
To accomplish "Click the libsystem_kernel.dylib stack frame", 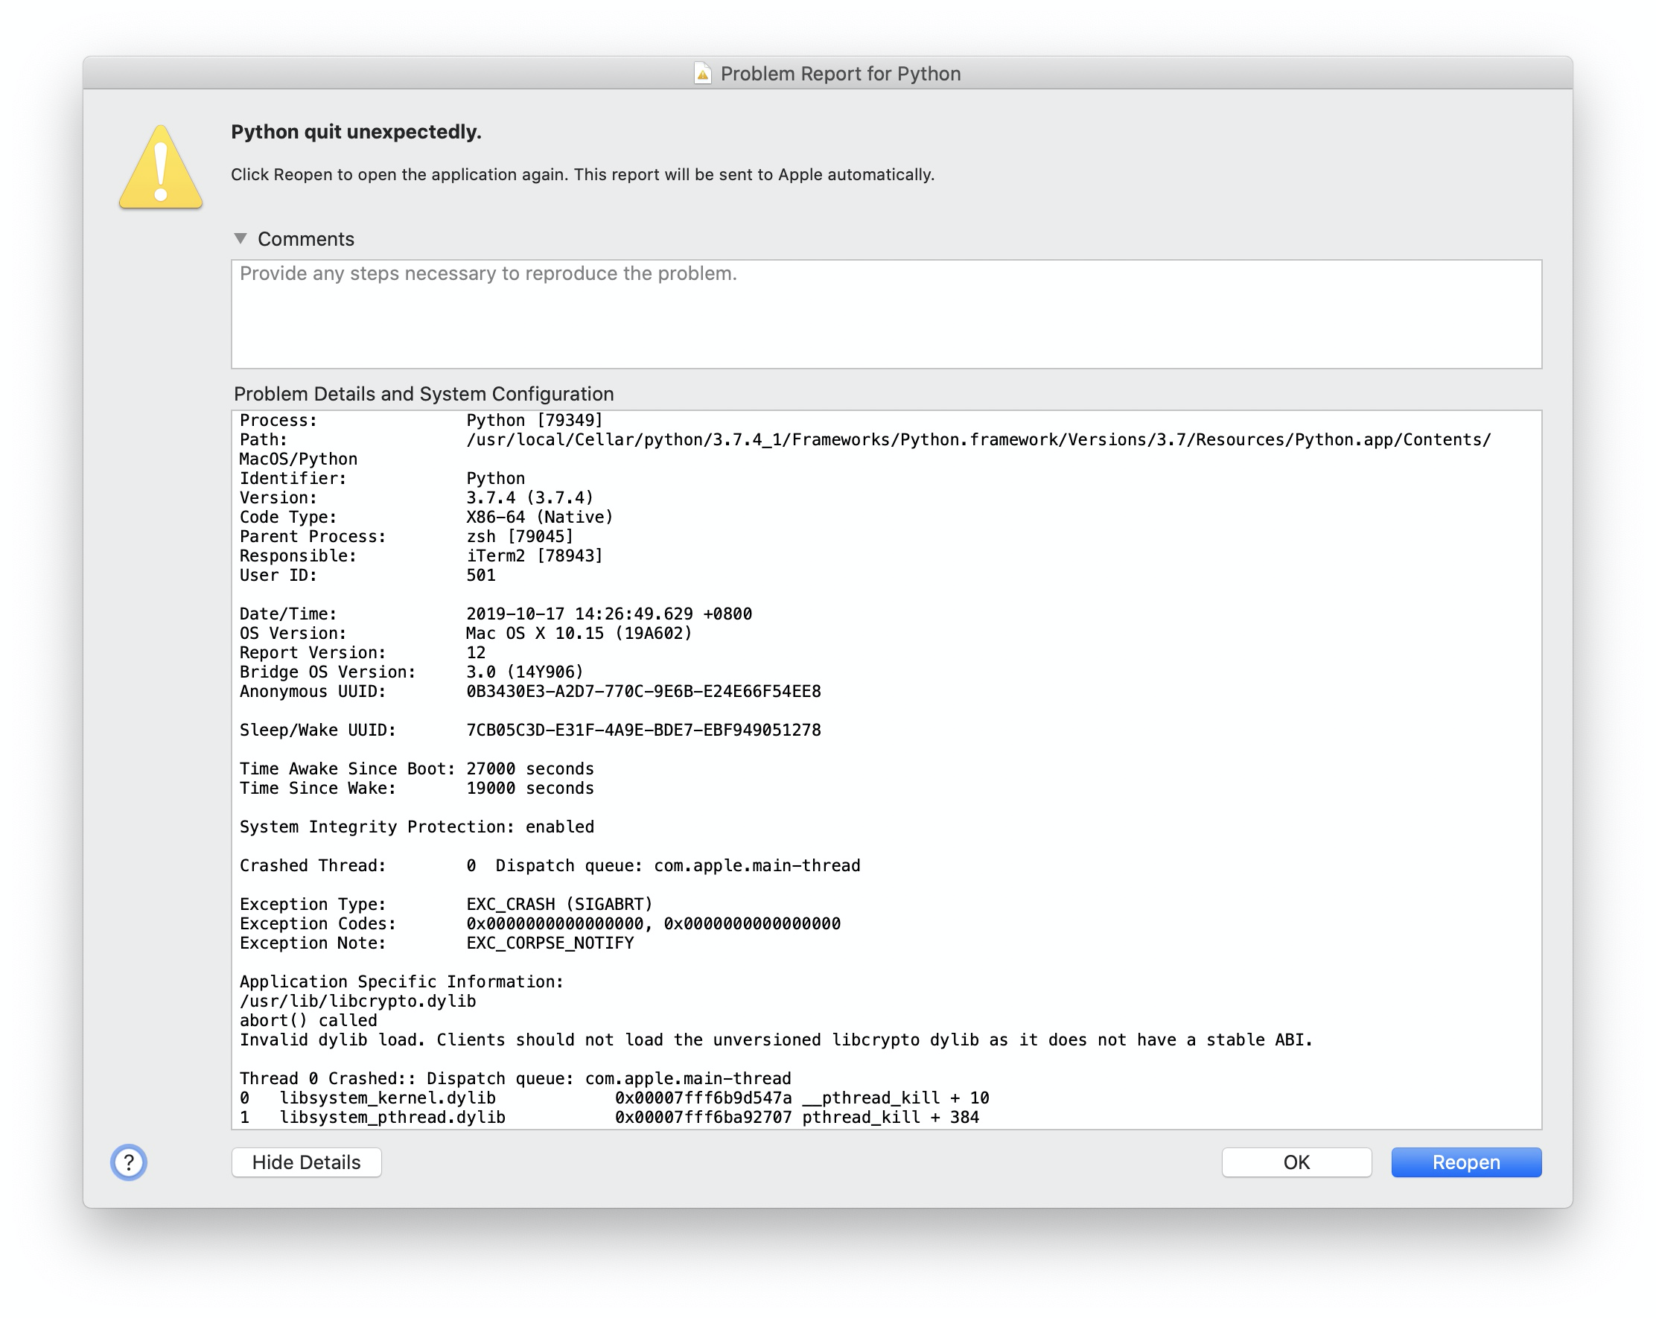I will 614,1098.
